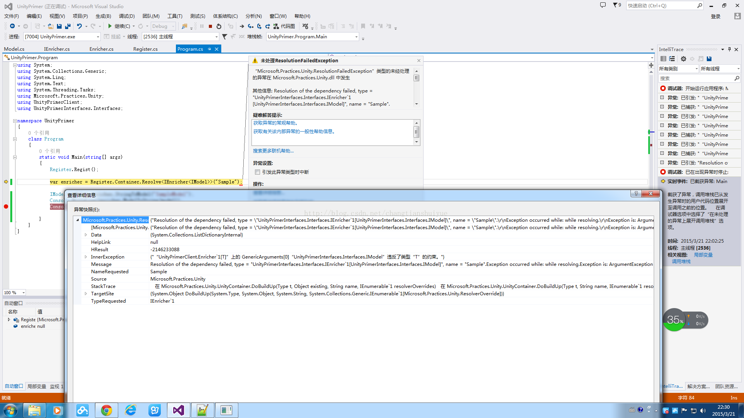This screenshot has width=744, height=418.
Task: Click the help question mark in details dialog
Action: point(636,194)
